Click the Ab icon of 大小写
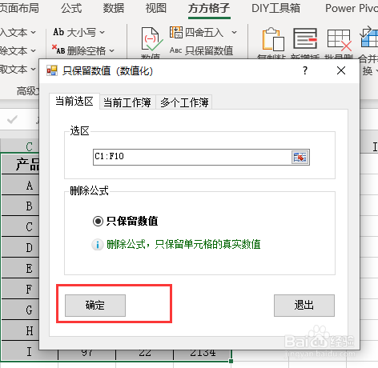 point(58,32)
